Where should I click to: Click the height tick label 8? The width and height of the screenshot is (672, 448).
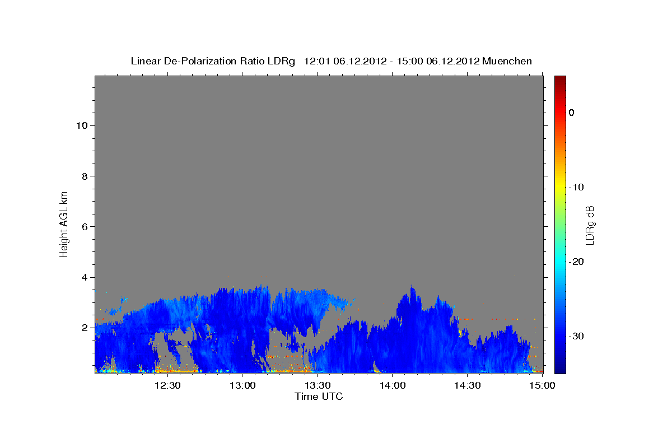[84, 176]
